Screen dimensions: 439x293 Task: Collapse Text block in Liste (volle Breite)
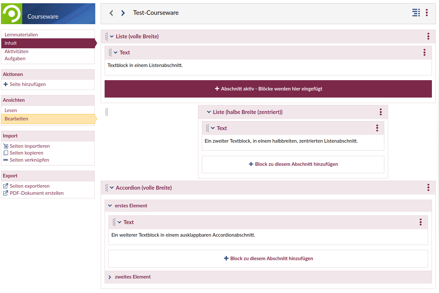point(116,52)
